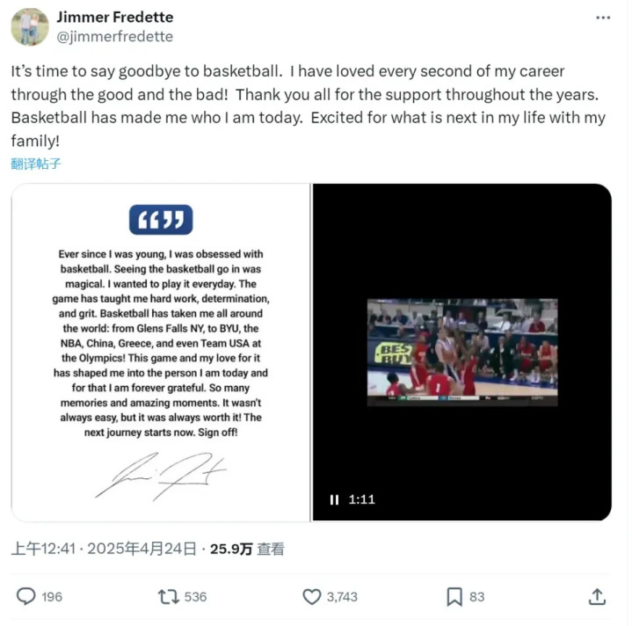The image size is (632, 626).
Task: Click the reply speech bubble icon
Action: tap(26, 597)
